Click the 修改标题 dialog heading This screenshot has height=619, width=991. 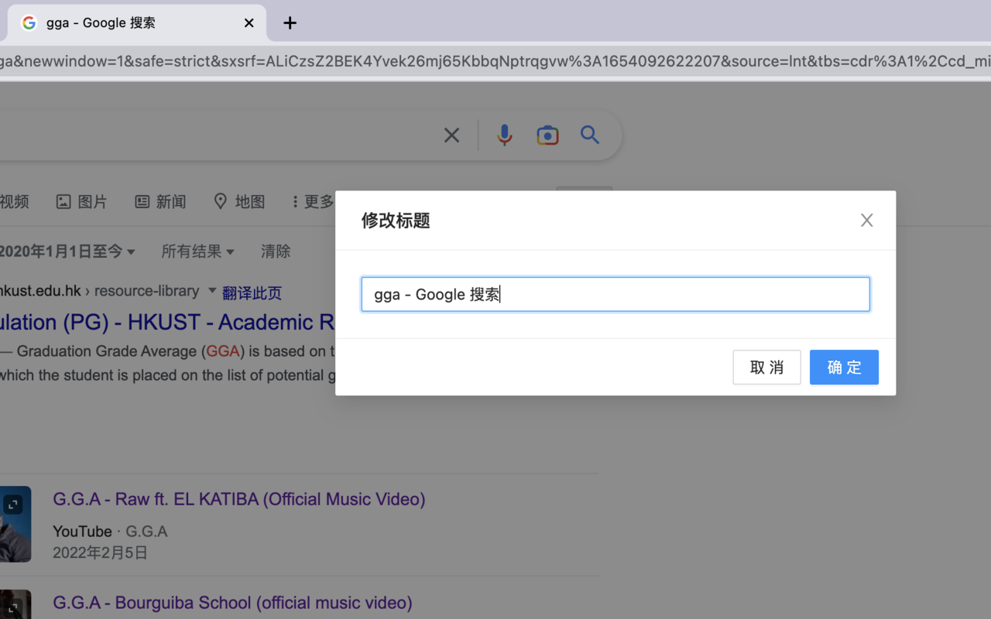pos(396,221)
